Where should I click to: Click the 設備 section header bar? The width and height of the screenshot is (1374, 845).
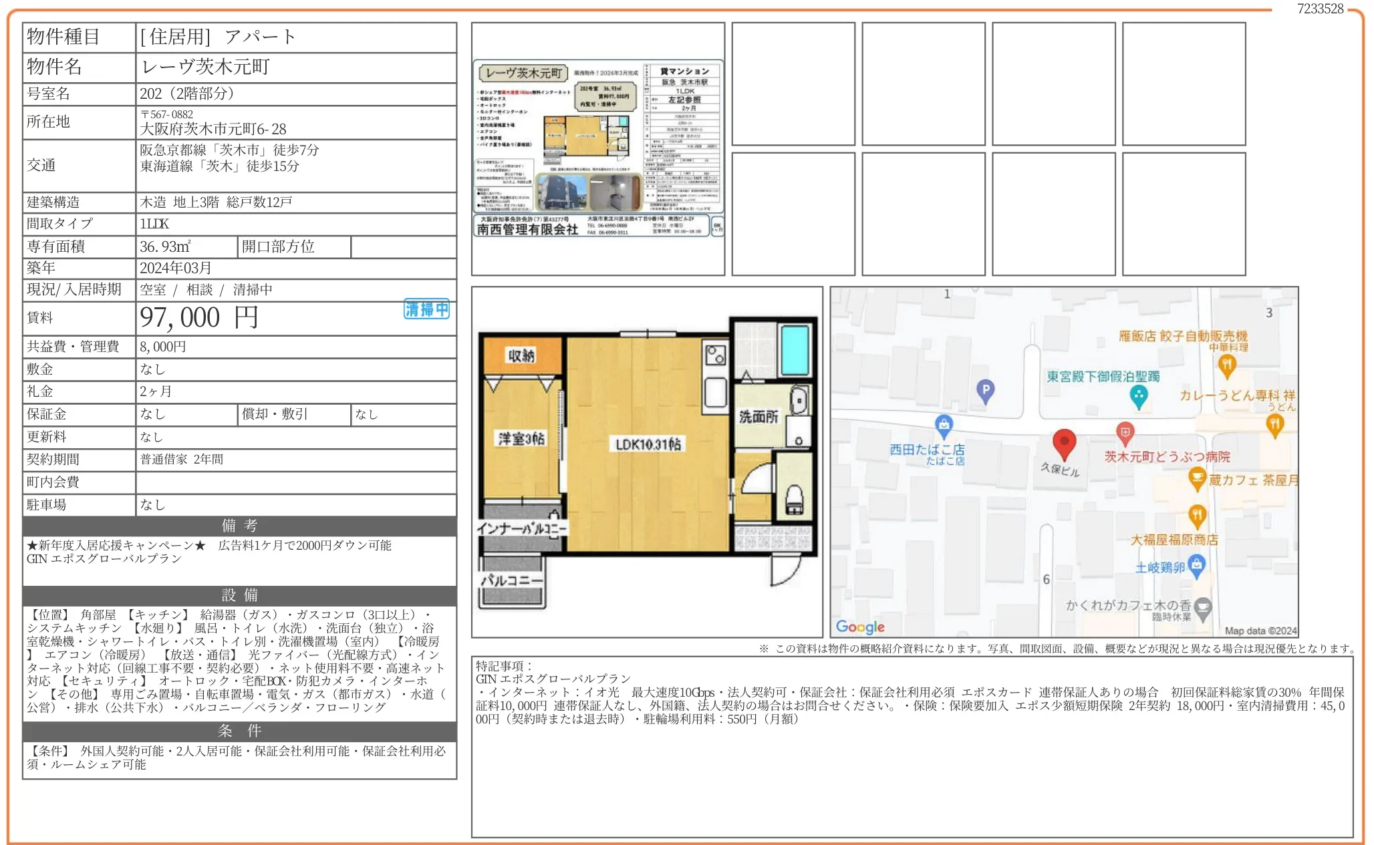[x=239, y=595]
